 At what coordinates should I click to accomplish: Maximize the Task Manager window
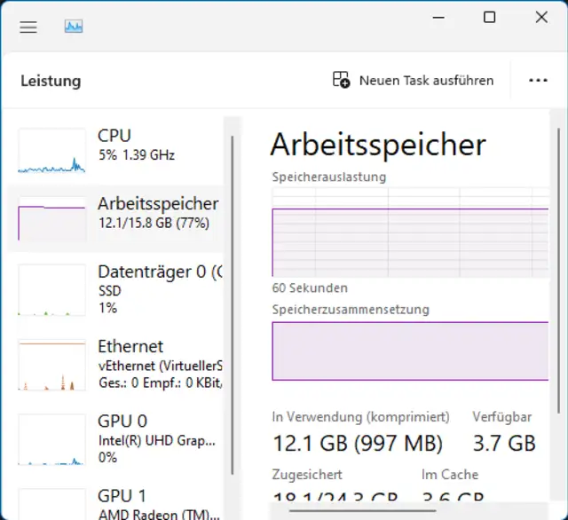[489, 17]
